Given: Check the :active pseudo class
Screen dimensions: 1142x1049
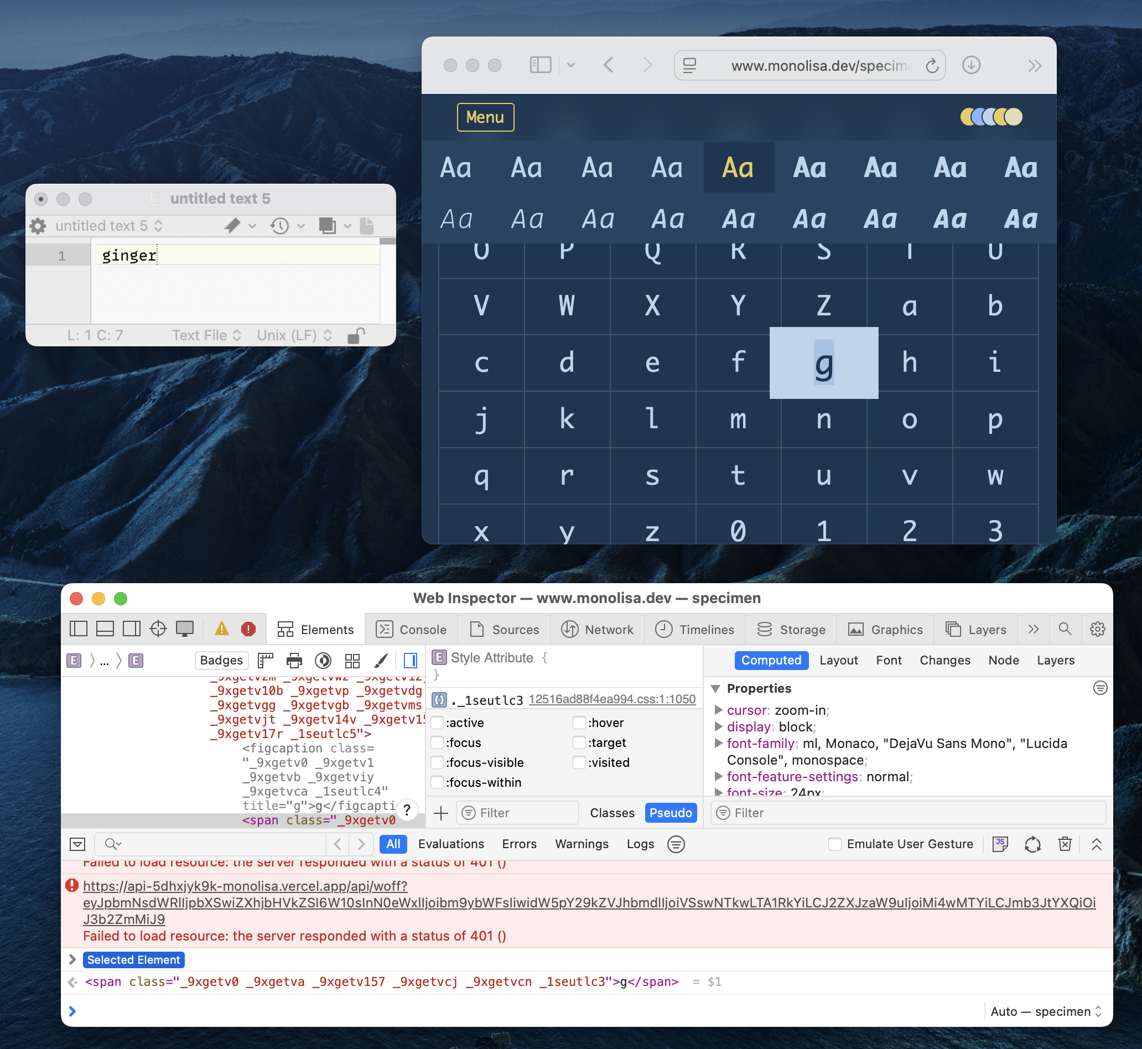Looking at the screenshot, I should coord(437,723).
